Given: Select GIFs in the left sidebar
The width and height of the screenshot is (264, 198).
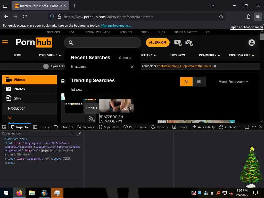Looking at the screenshot, I should click(30, 98).
